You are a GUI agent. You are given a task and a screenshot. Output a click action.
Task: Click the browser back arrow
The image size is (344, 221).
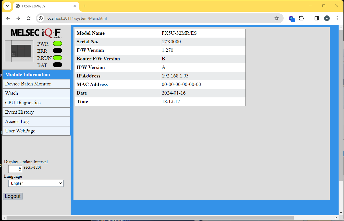[8, 18]
